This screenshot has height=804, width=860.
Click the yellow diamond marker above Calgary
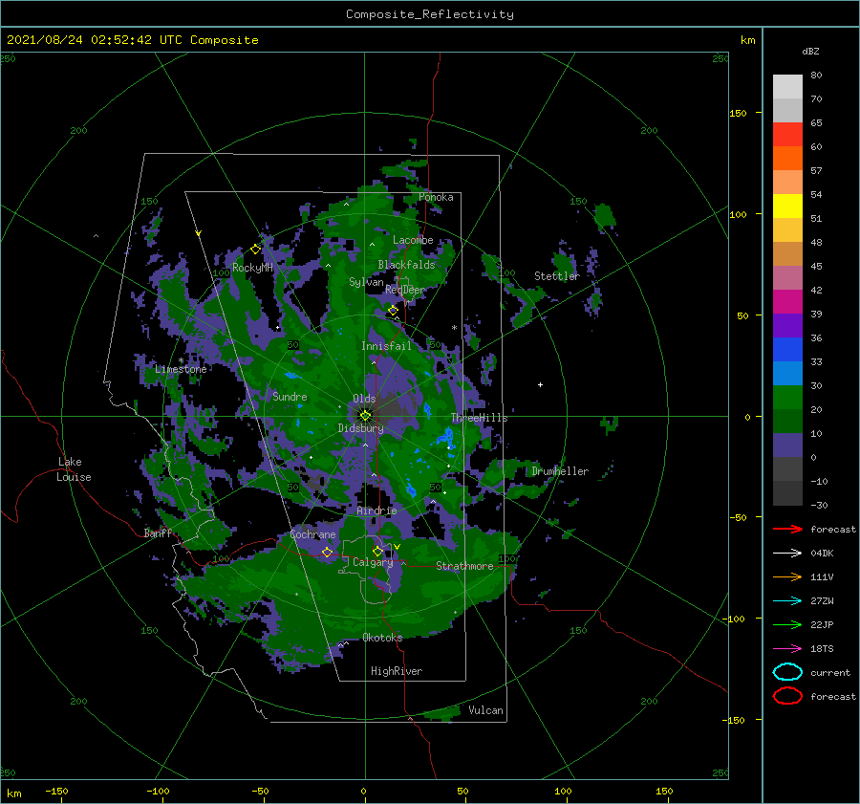pyautogui.click(x=377, y=551)
